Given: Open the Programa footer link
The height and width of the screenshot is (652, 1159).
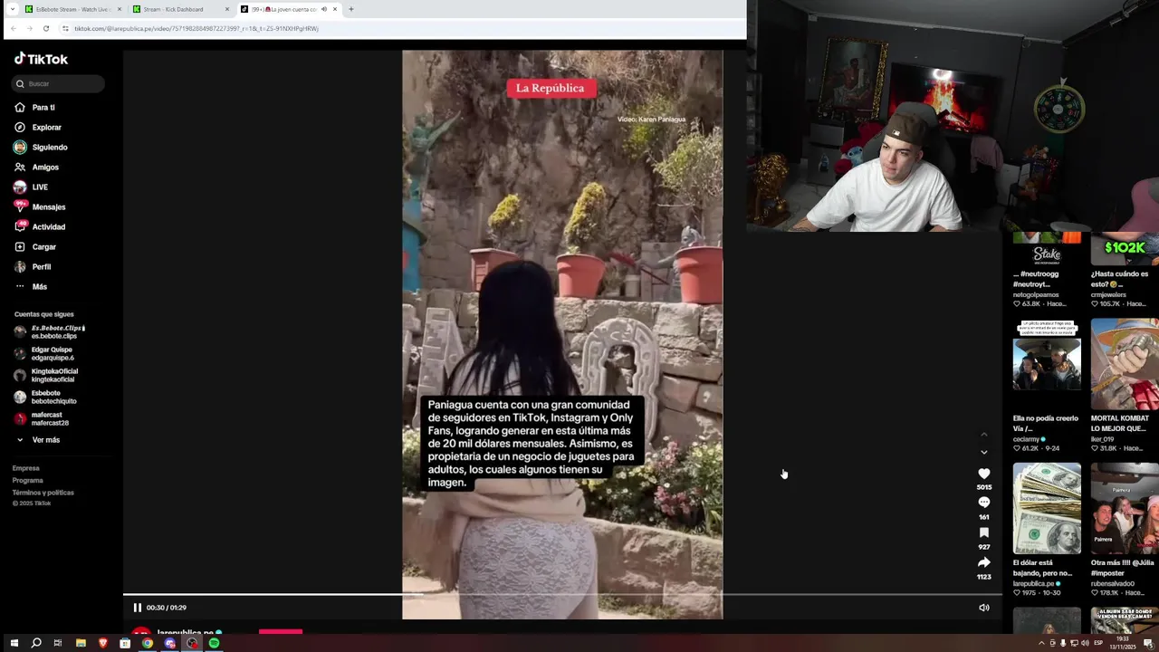Looking at the screenshot, I should (28, 480).
